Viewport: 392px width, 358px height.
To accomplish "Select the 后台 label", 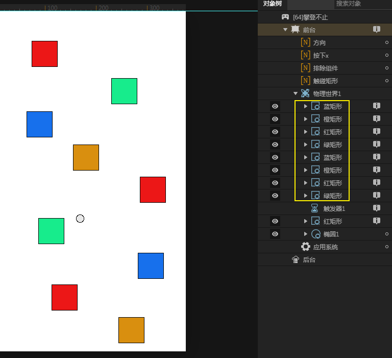I will pos(309,259).
